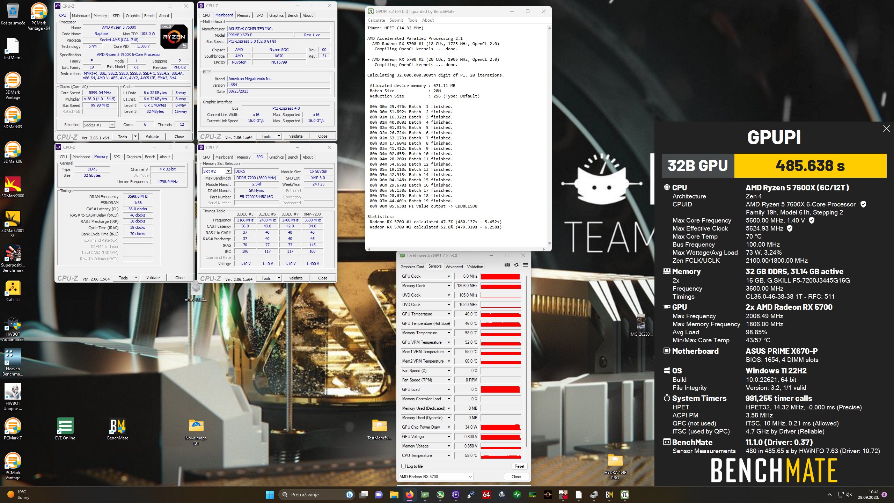Viewport: 894px width, 503px height.
Task: Enable the Log to file checkbox
Action: (404, 466)
